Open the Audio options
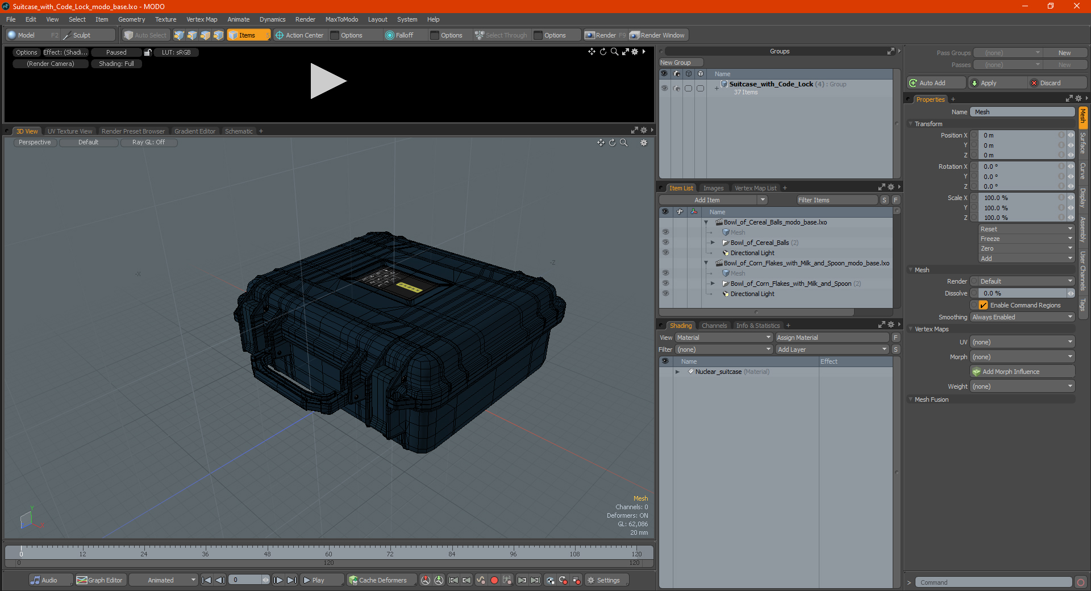 tap(50, 580)
